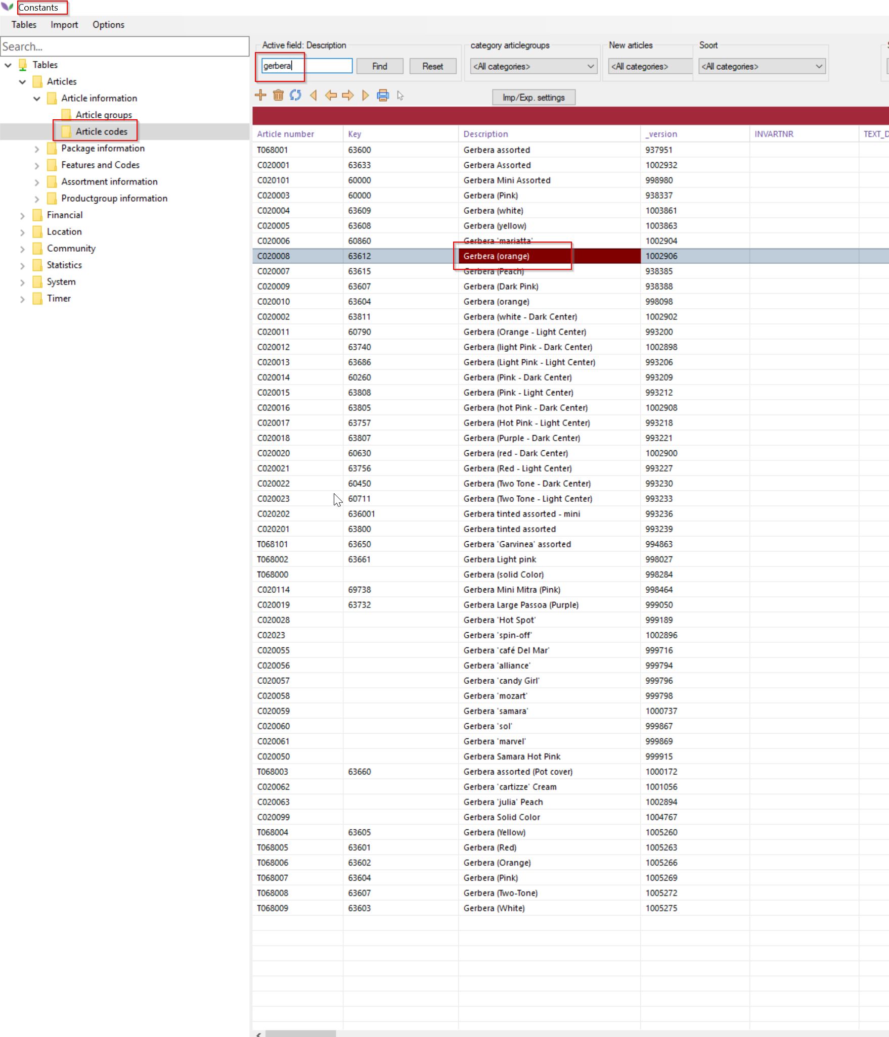Open the category articlegroups dropdown

(x=534, y=66)
